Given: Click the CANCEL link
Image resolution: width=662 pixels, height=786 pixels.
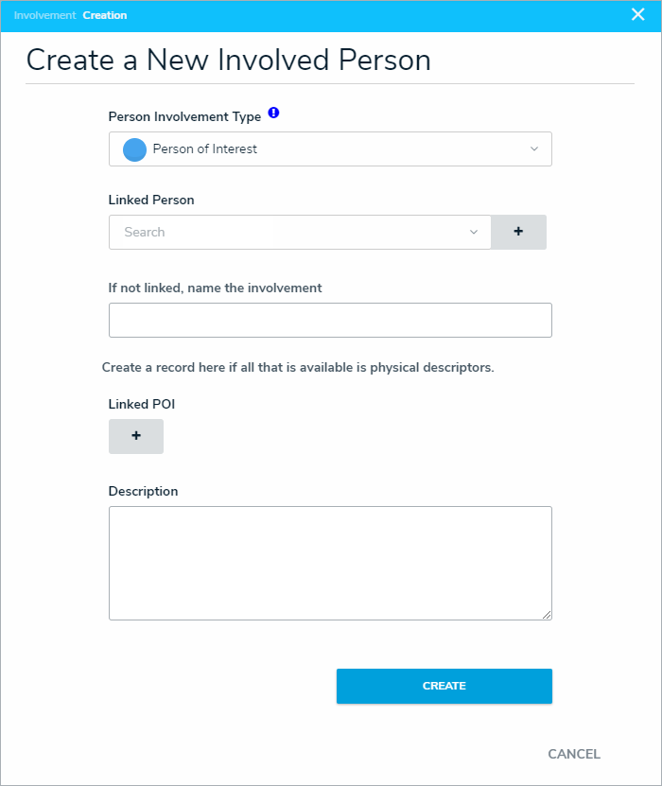Looking at the screenshot, I should coord(574,754).
